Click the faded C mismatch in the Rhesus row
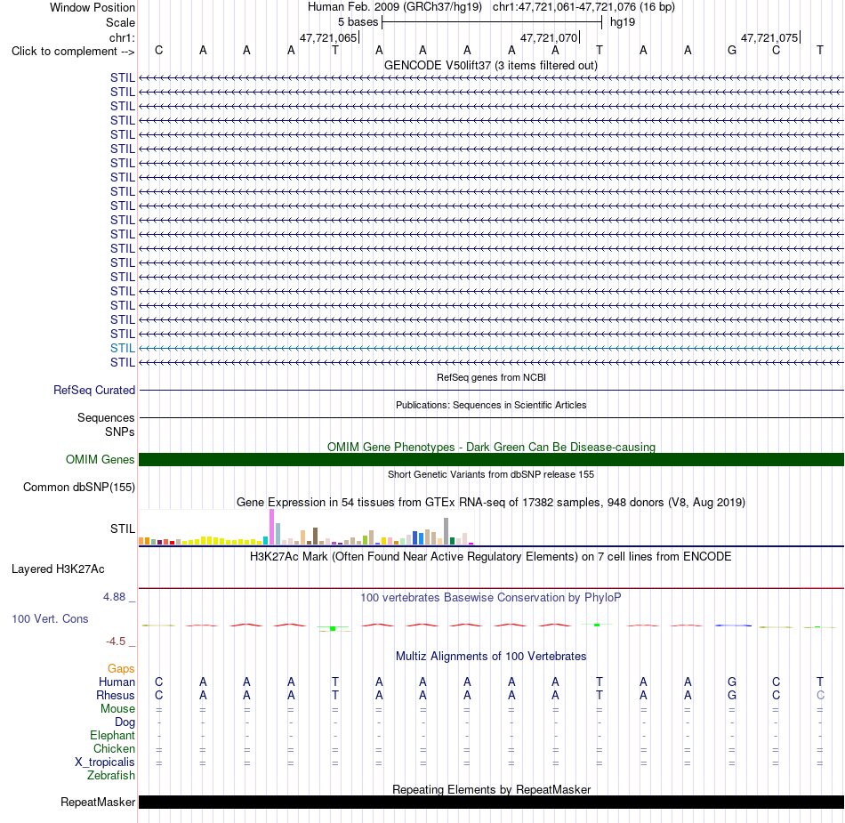 pos(820,696)
